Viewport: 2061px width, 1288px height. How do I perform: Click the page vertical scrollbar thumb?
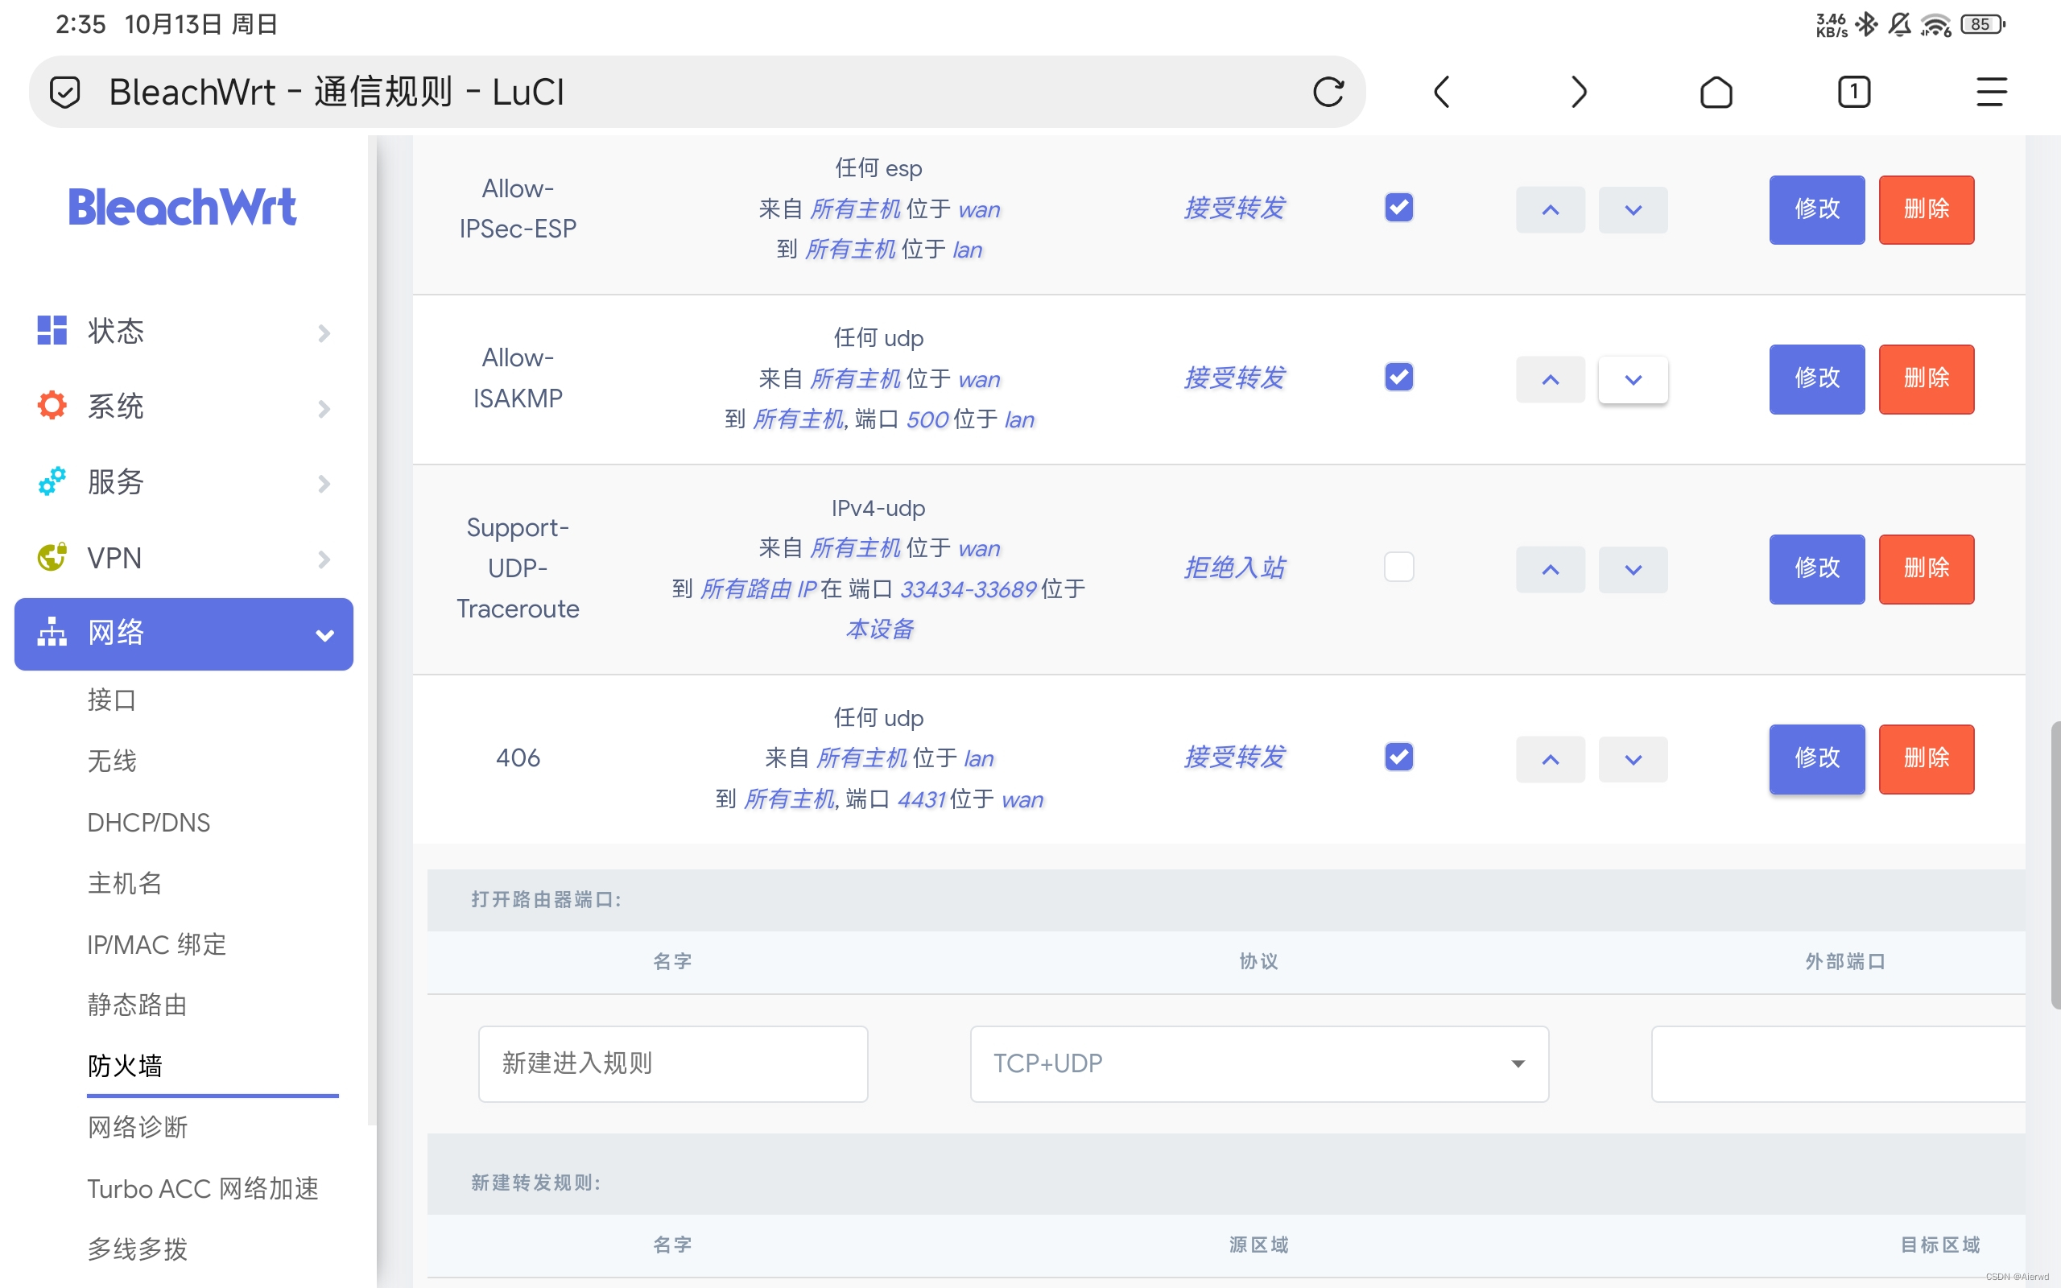coord(2055,865)
